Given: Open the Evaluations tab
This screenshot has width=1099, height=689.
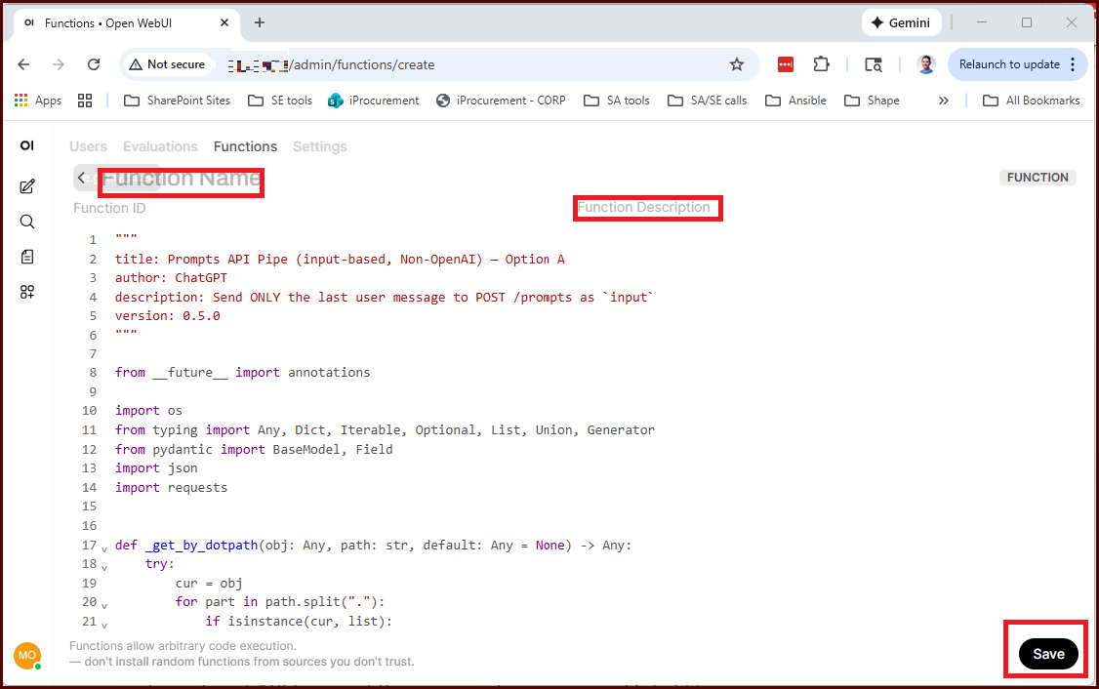Looking at the screenshot, I should coord(160,146).
